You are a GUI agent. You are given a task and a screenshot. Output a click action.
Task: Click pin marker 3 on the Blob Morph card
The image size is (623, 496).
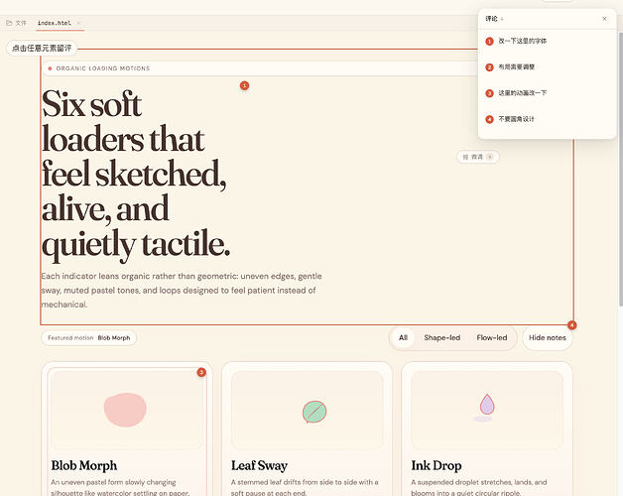201,372
